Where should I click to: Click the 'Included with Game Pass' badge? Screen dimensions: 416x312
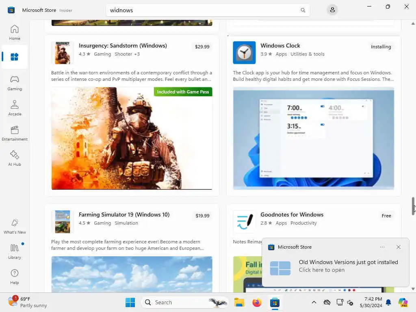tap(183, 92)
